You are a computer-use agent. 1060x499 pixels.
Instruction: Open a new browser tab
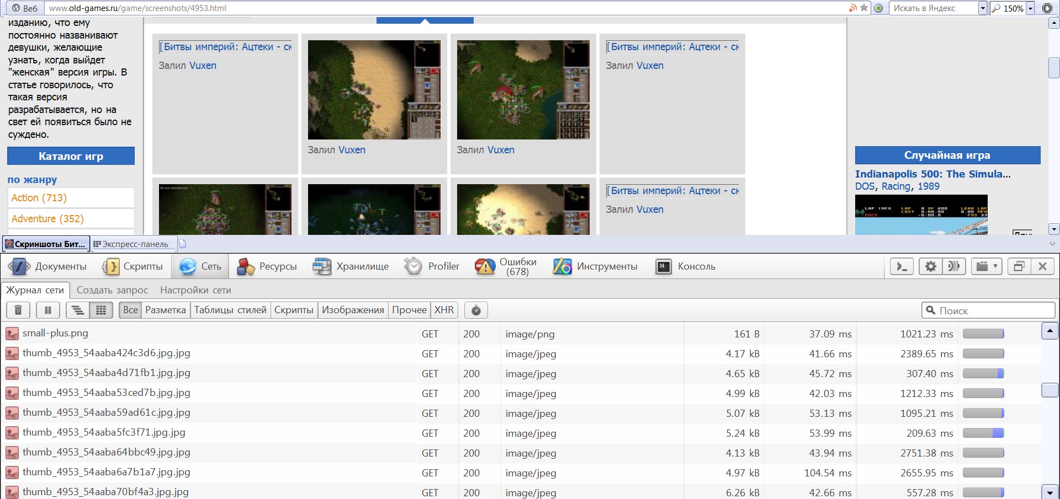click(x=183, y=244)
